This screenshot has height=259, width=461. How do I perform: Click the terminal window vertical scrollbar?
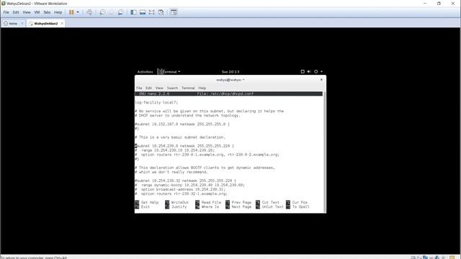tap(325, 152)
